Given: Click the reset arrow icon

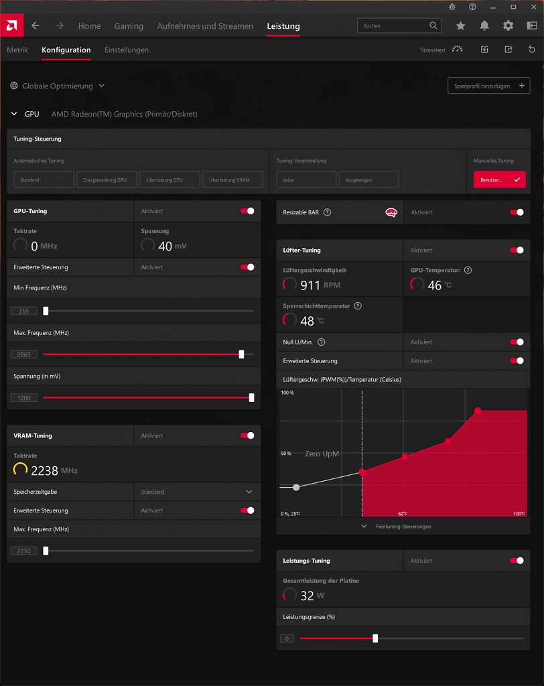Looking at the screenshot, I should [x=532, y=50].
